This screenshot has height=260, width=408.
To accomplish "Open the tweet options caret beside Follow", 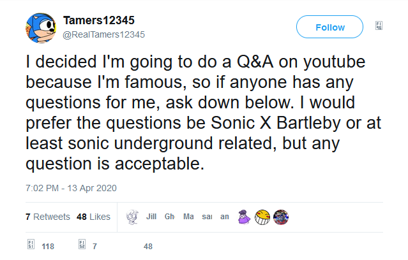I will point(379,26).
